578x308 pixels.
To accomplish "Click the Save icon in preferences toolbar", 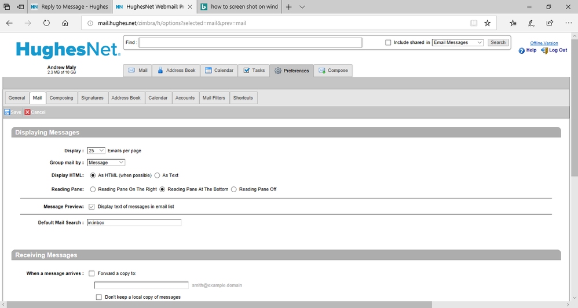I will [x=7, y=112].
